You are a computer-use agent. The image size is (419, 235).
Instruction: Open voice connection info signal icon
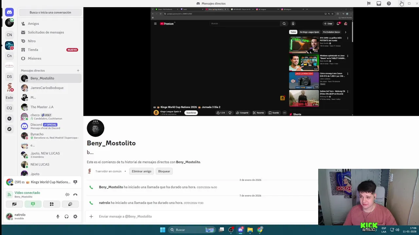coord(9,195)
